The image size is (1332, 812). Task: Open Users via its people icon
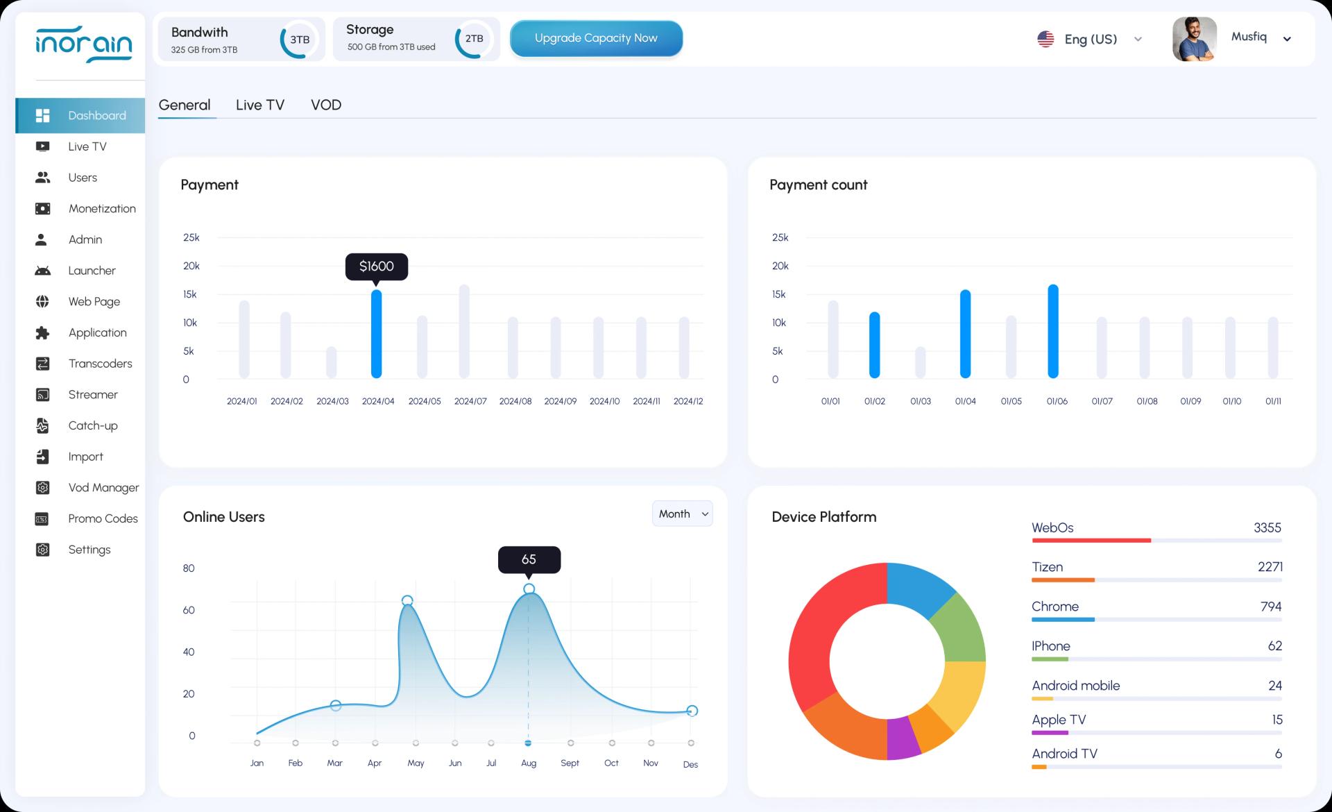tap(42, 178)
